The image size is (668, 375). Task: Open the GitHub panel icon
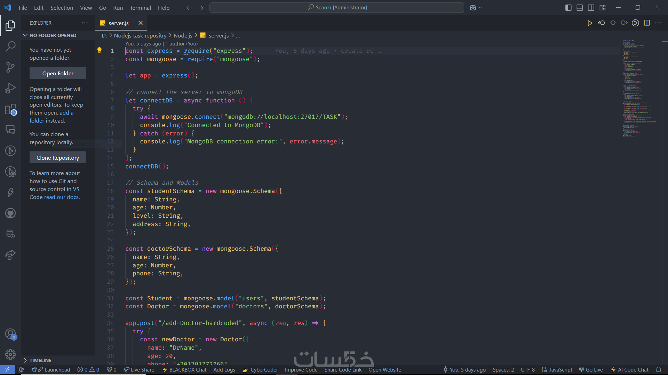[10, 213]
